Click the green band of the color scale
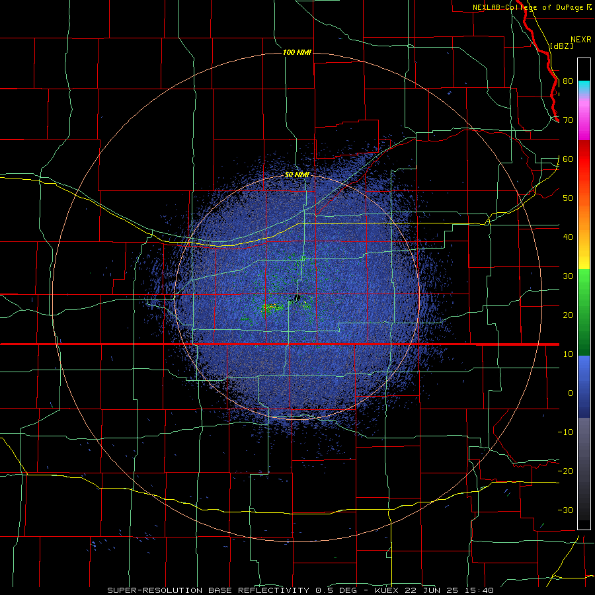The height and width of the screenshot is (595, 595). point(584,312)
